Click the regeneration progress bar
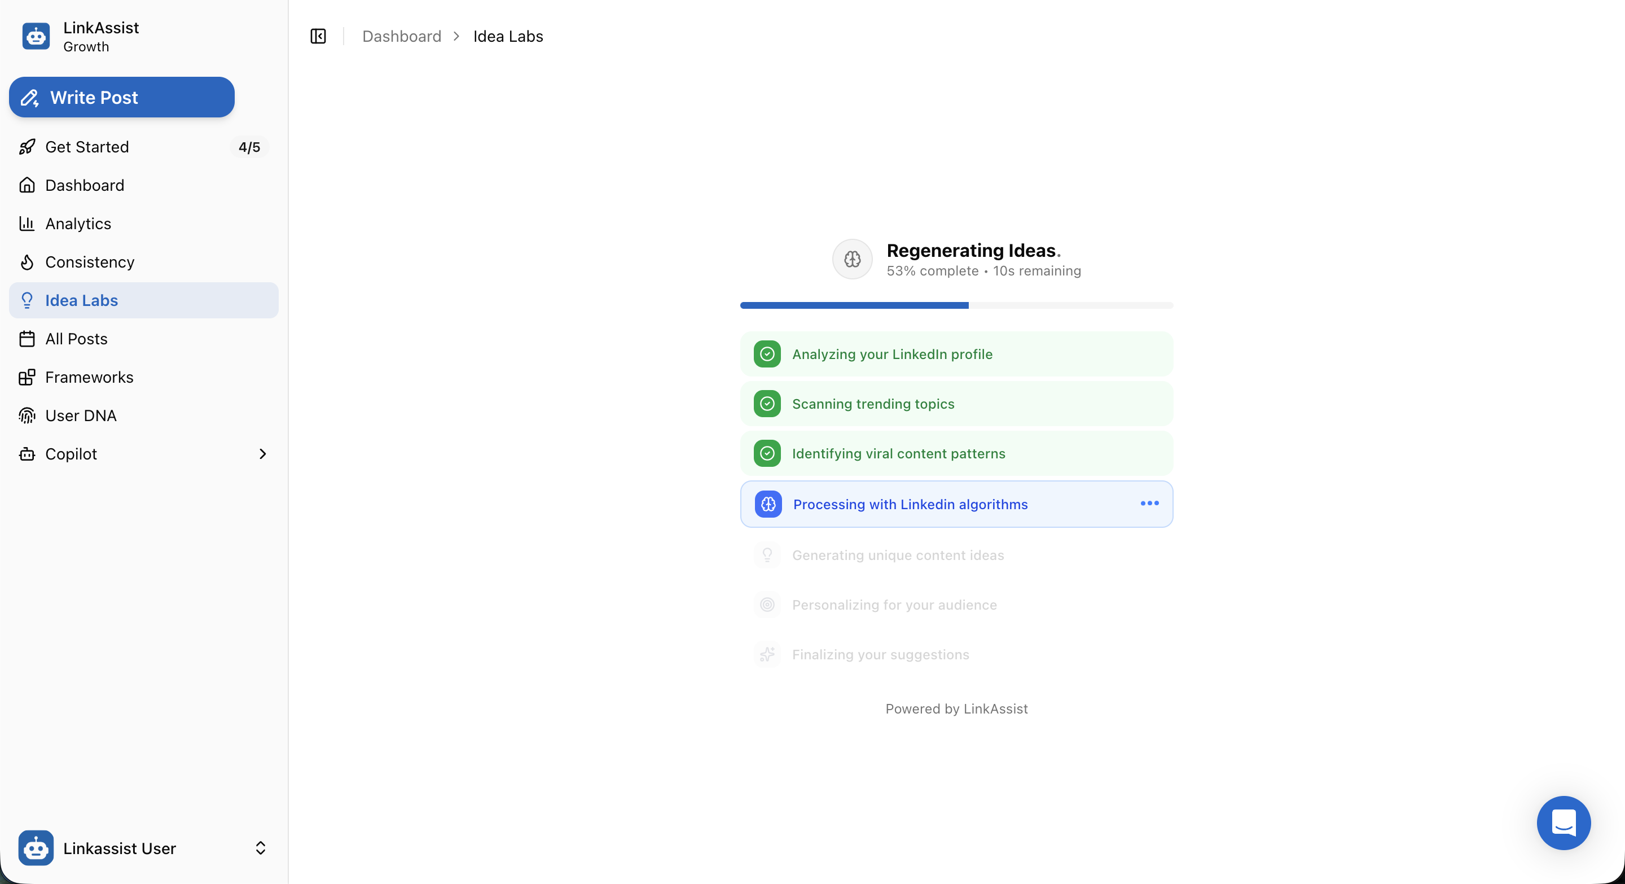1625x884 pixels. (956, 305)
